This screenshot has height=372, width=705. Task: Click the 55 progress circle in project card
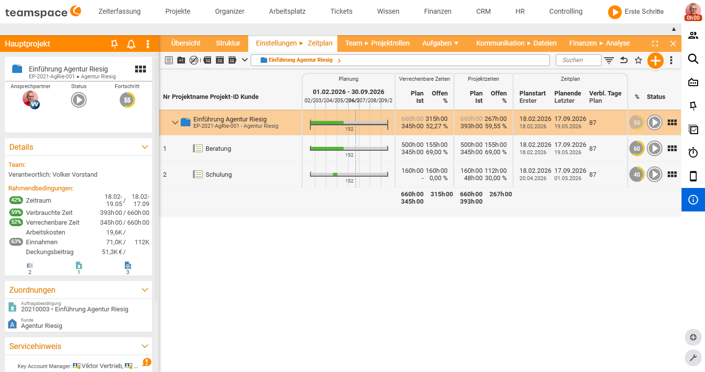coord(127,100)
